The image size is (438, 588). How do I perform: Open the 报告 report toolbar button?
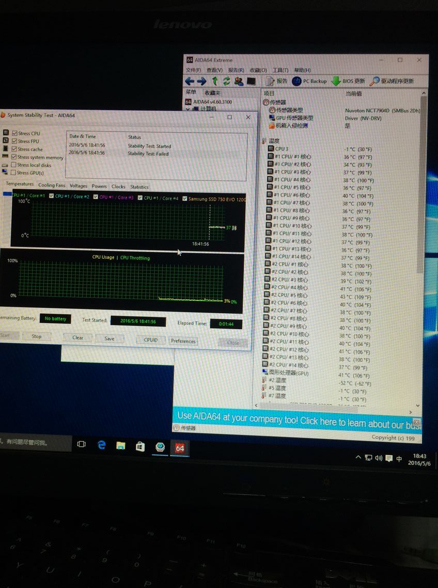[x=276, y=81]
